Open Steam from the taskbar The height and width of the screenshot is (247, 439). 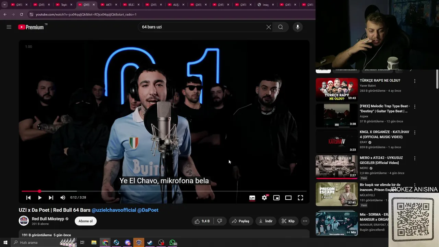coord(150,243)
